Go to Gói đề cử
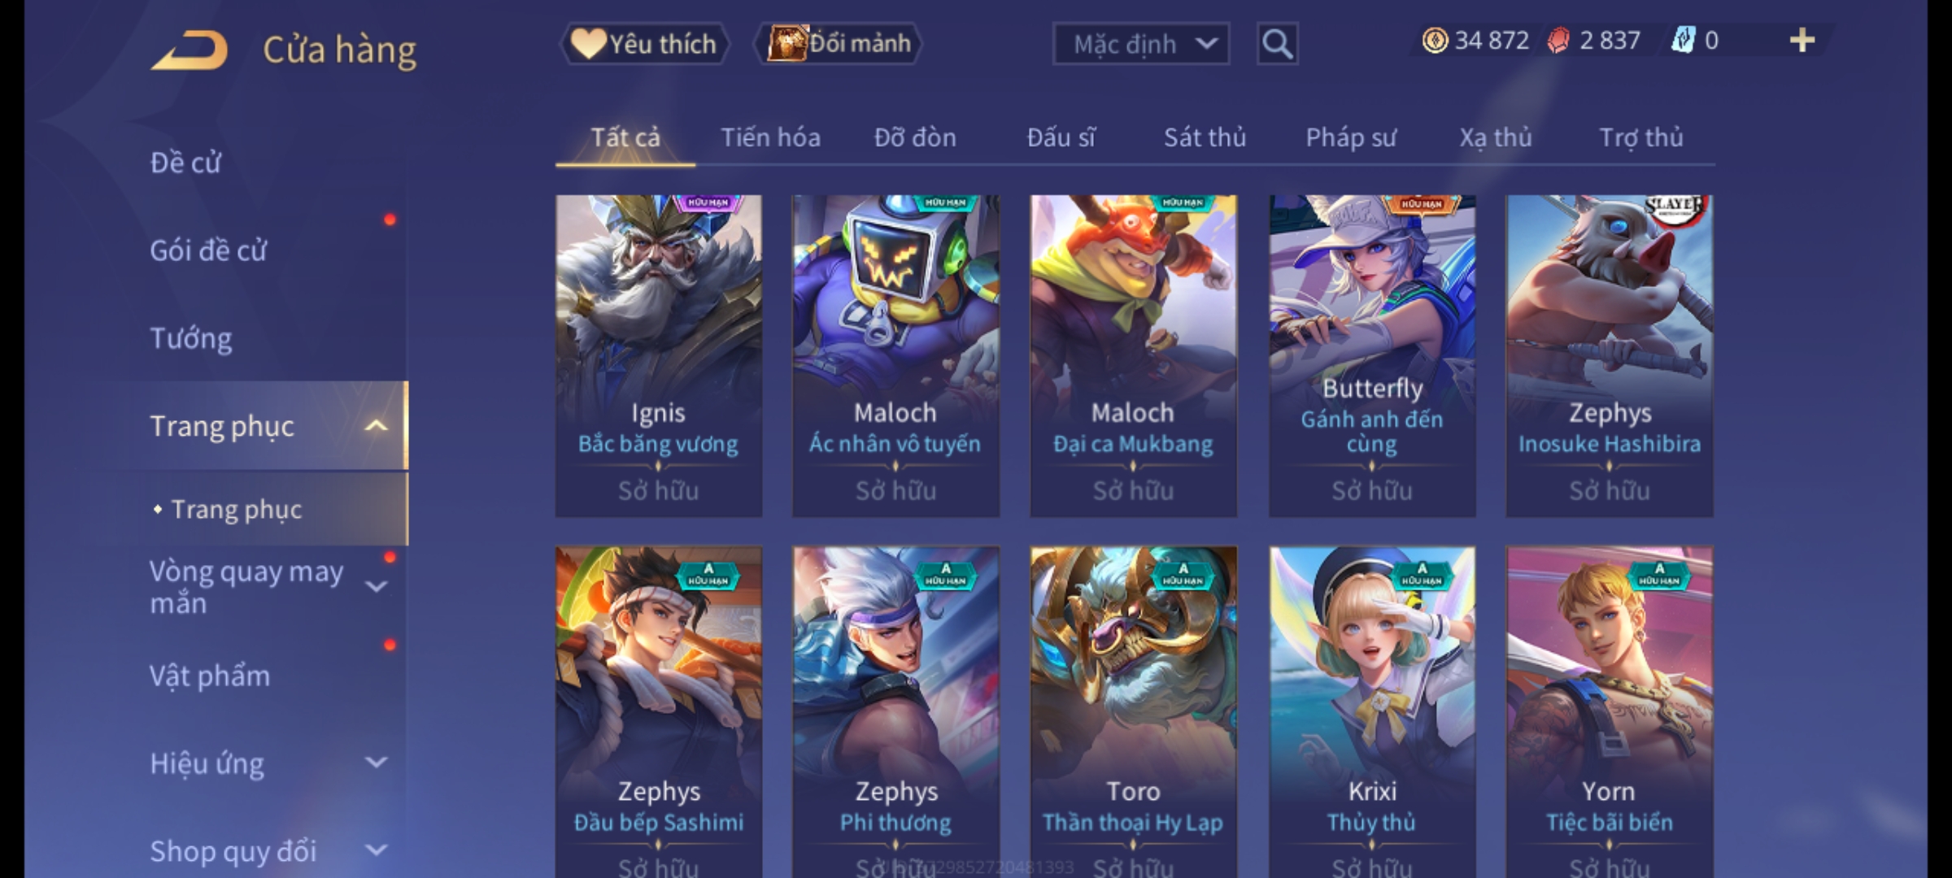This screenshot has width=1952, height=878. pos(208,250)
